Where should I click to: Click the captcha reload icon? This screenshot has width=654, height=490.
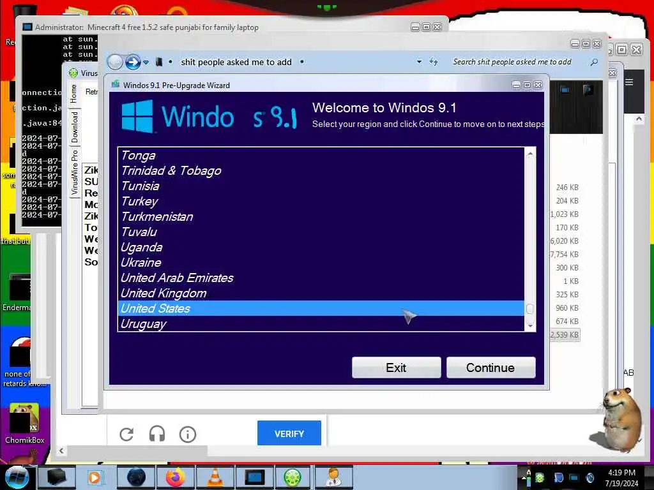pyautogui.click(x=126, y=434)
